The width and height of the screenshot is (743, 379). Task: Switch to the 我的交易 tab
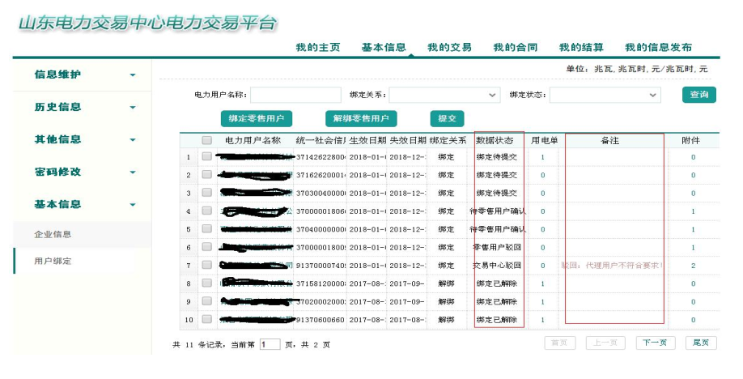pos(449,48)
